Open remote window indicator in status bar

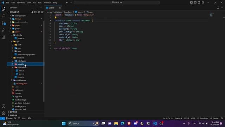click(x=2, y=119)
